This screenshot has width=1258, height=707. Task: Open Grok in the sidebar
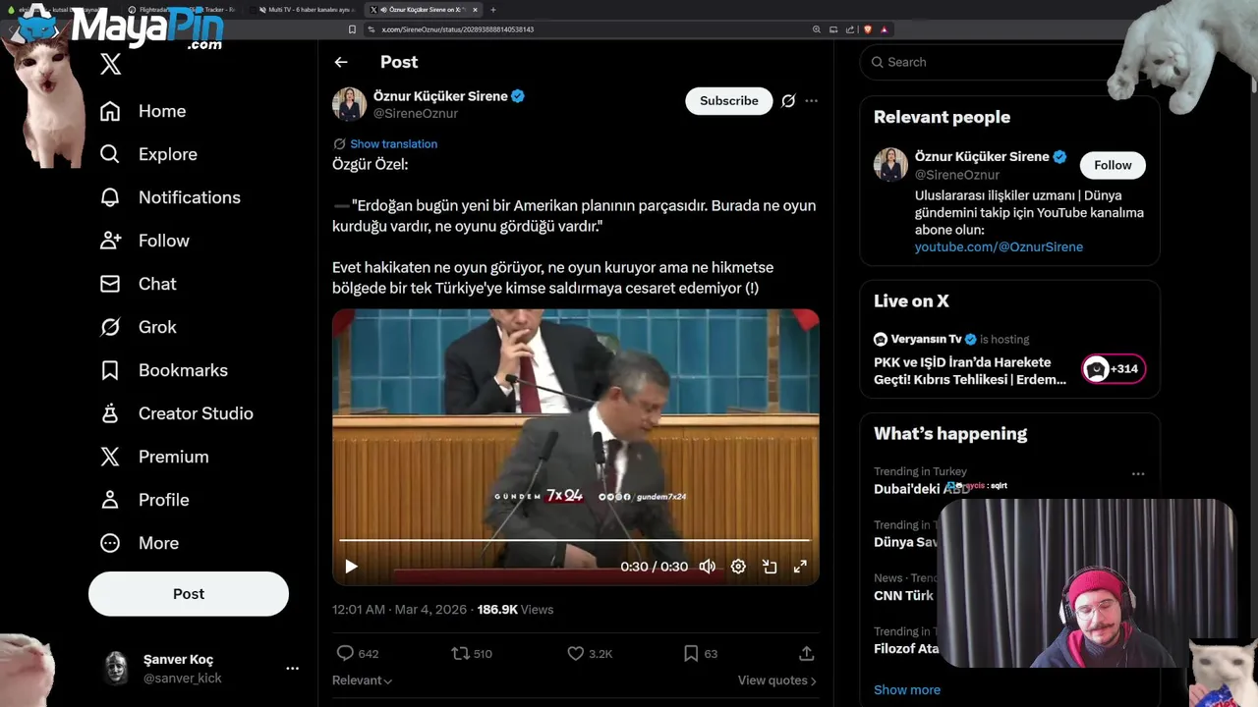tap(138, 327)
